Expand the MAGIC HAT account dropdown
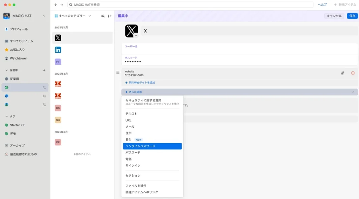359x199 pixels. [x=44, y=16]
